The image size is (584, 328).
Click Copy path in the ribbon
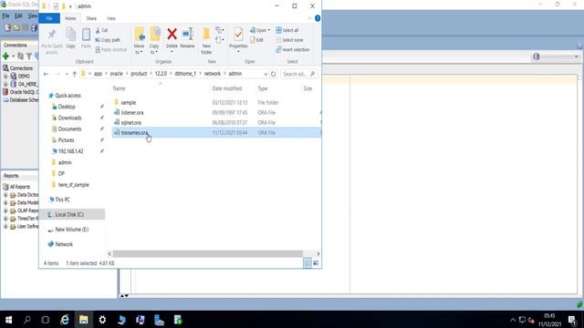click(108, 40)
